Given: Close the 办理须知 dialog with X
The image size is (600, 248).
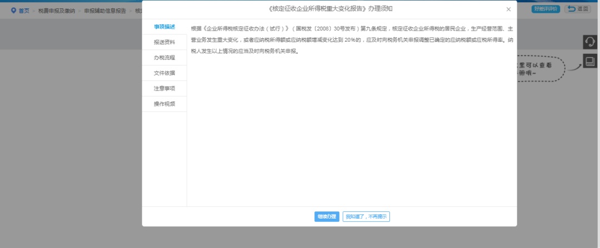Looking at the screenshot, I should click(x=508, y=9).
